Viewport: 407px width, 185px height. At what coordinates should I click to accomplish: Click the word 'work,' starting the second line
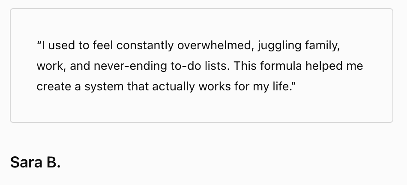coord(51,66)
